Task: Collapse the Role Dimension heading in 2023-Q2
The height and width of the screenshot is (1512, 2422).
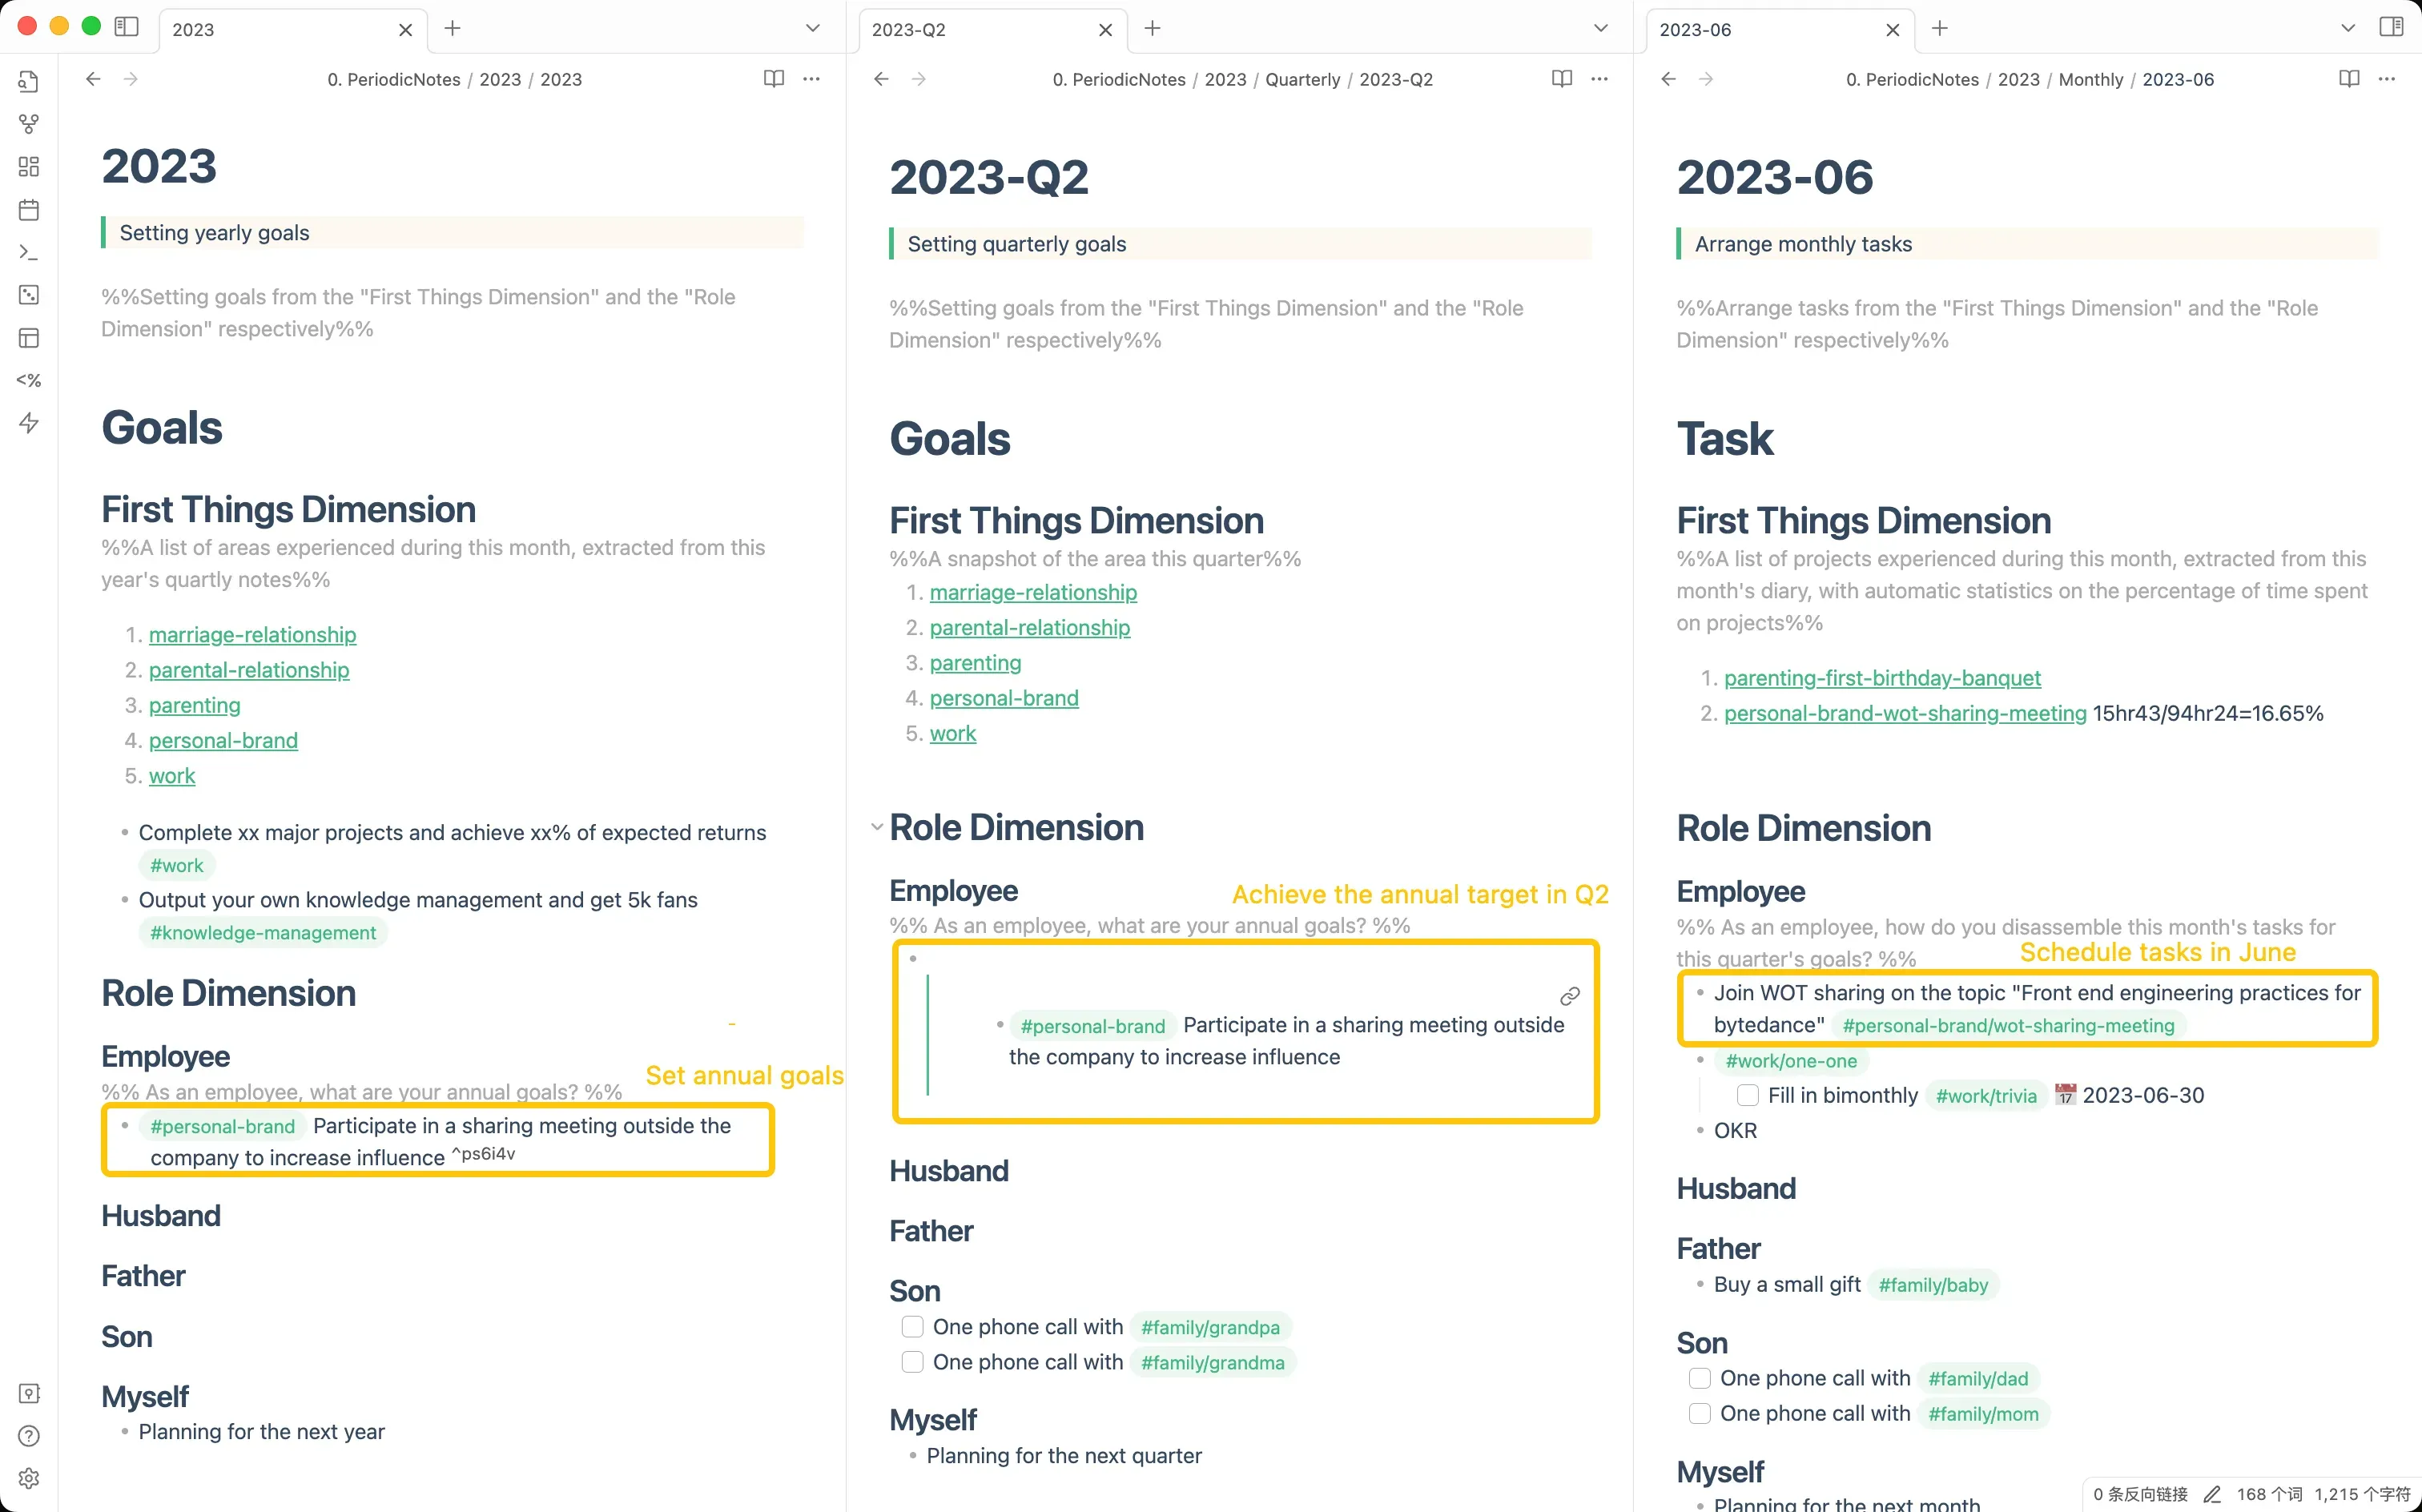Action: [876, 828]
